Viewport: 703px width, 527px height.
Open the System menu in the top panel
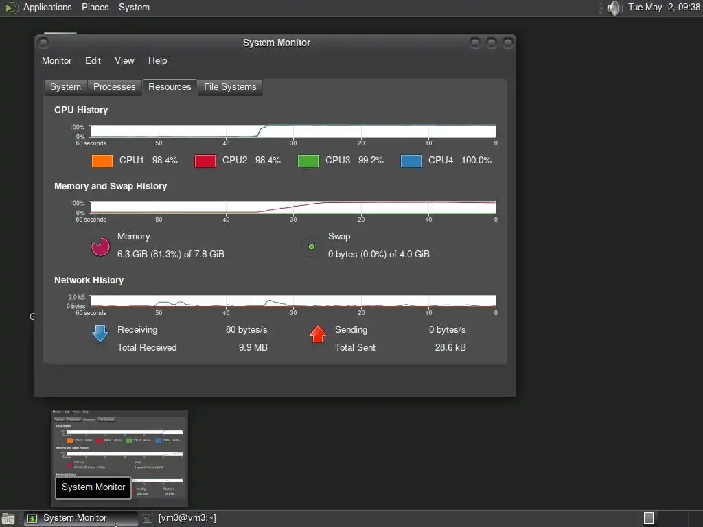(134, 8)
